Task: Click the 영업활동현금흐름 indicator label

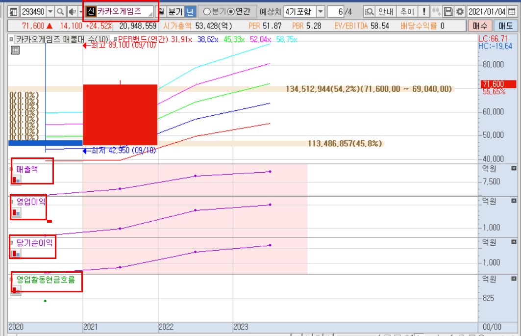Action: tap(46, 280)
